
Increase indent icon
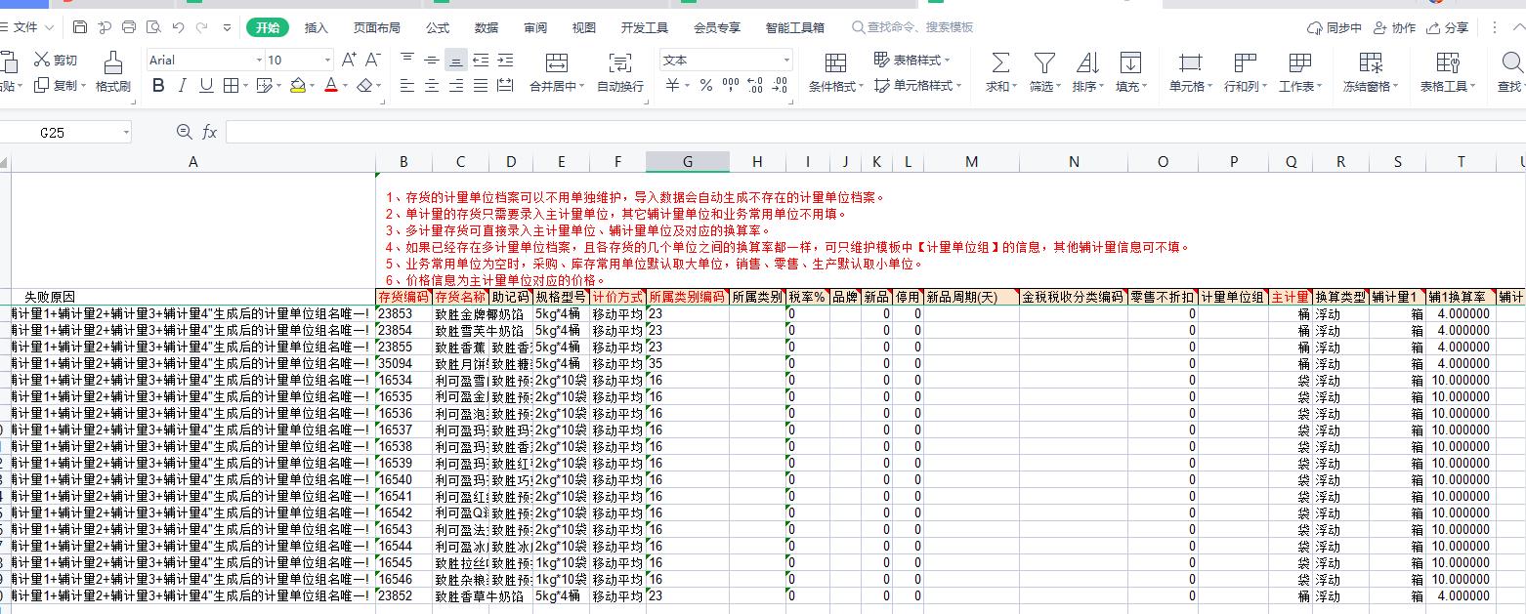(505, 60)
